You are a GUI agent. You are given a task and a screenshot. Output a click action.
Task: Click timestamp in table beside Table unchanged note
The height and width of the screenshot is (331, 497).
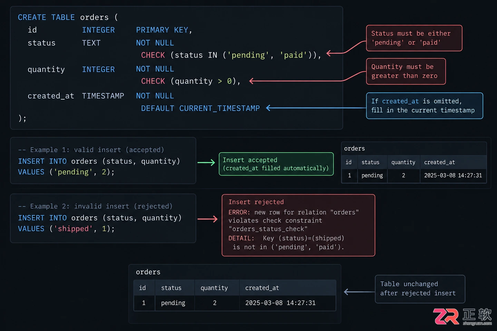point(280,303)
